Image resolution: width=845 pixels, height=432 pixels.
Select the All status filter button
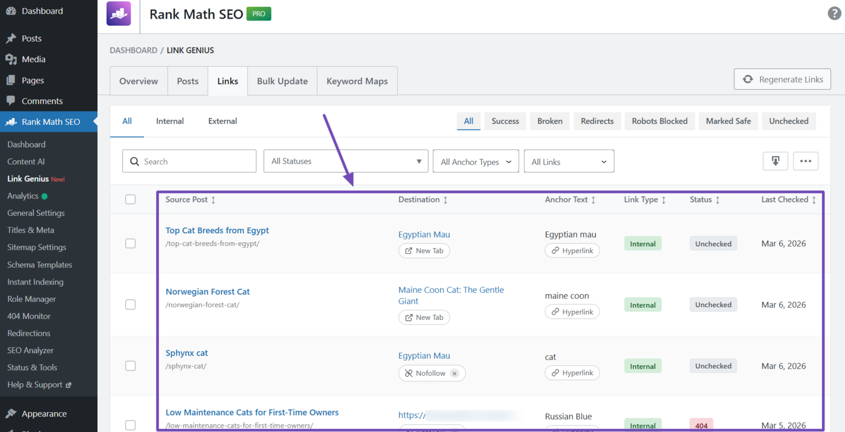coord(468,121)
